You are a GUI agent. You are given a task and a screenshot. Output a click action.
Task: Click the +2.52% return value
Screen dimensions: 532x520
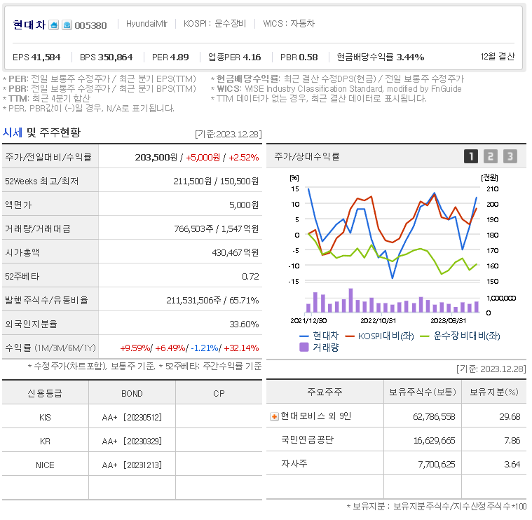point(244,158)
